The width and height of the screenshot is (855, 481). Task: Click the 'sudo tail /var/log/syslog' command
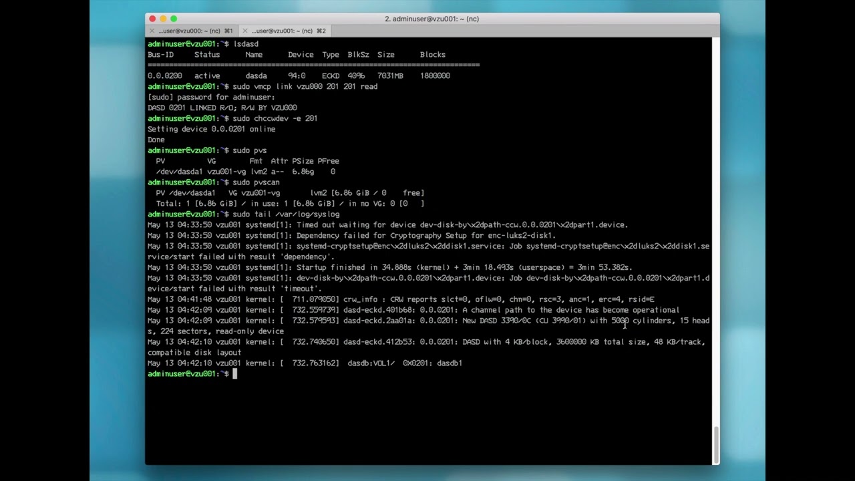point(286,214)
